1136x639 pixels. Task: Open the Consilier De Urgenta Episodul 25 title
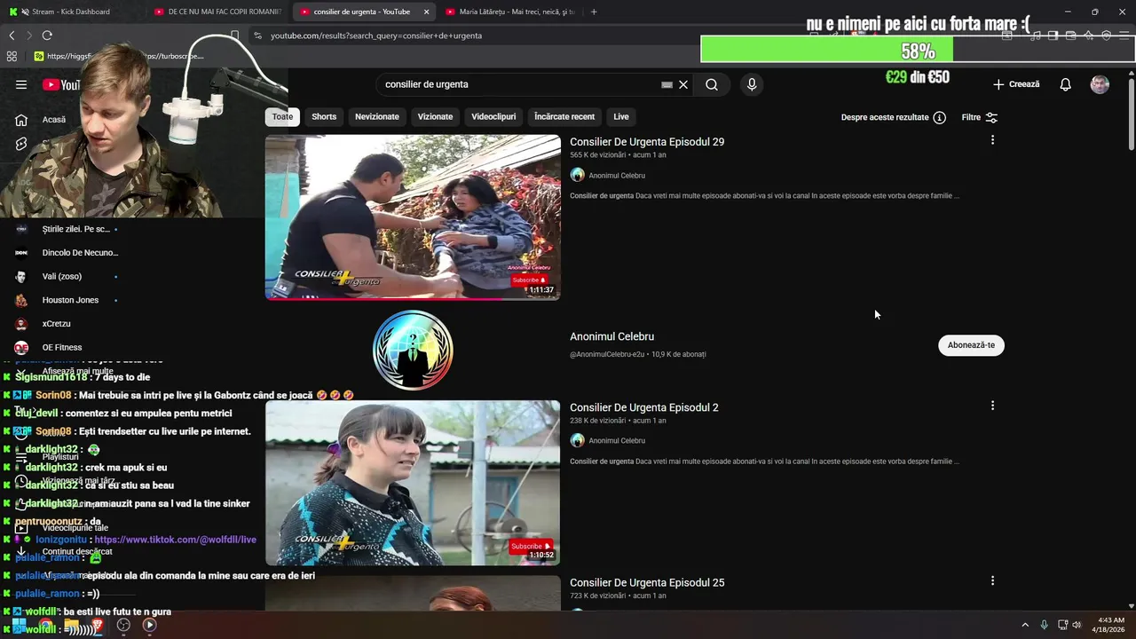647,582
